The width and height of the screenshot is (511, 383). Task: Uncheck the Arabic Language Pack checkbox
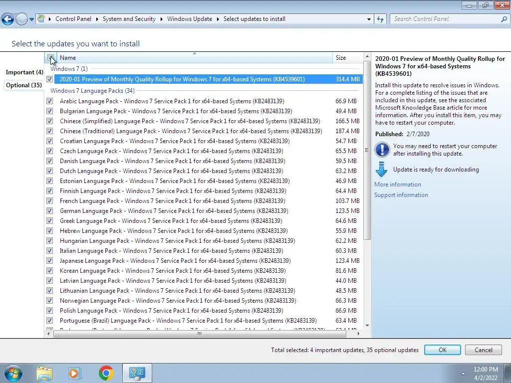49,101
